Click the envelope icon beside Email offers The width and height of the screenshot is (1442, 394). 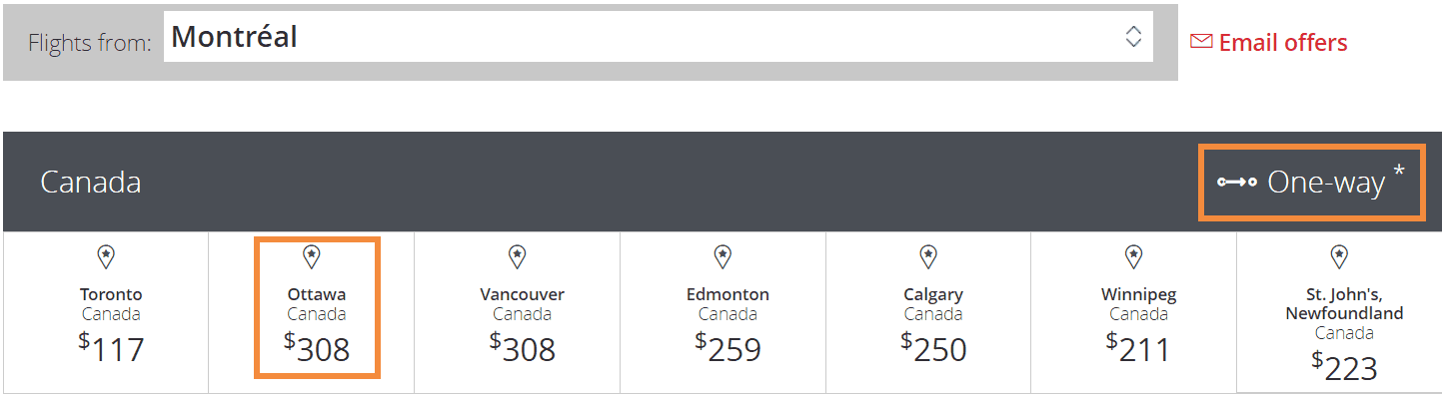1201,42
